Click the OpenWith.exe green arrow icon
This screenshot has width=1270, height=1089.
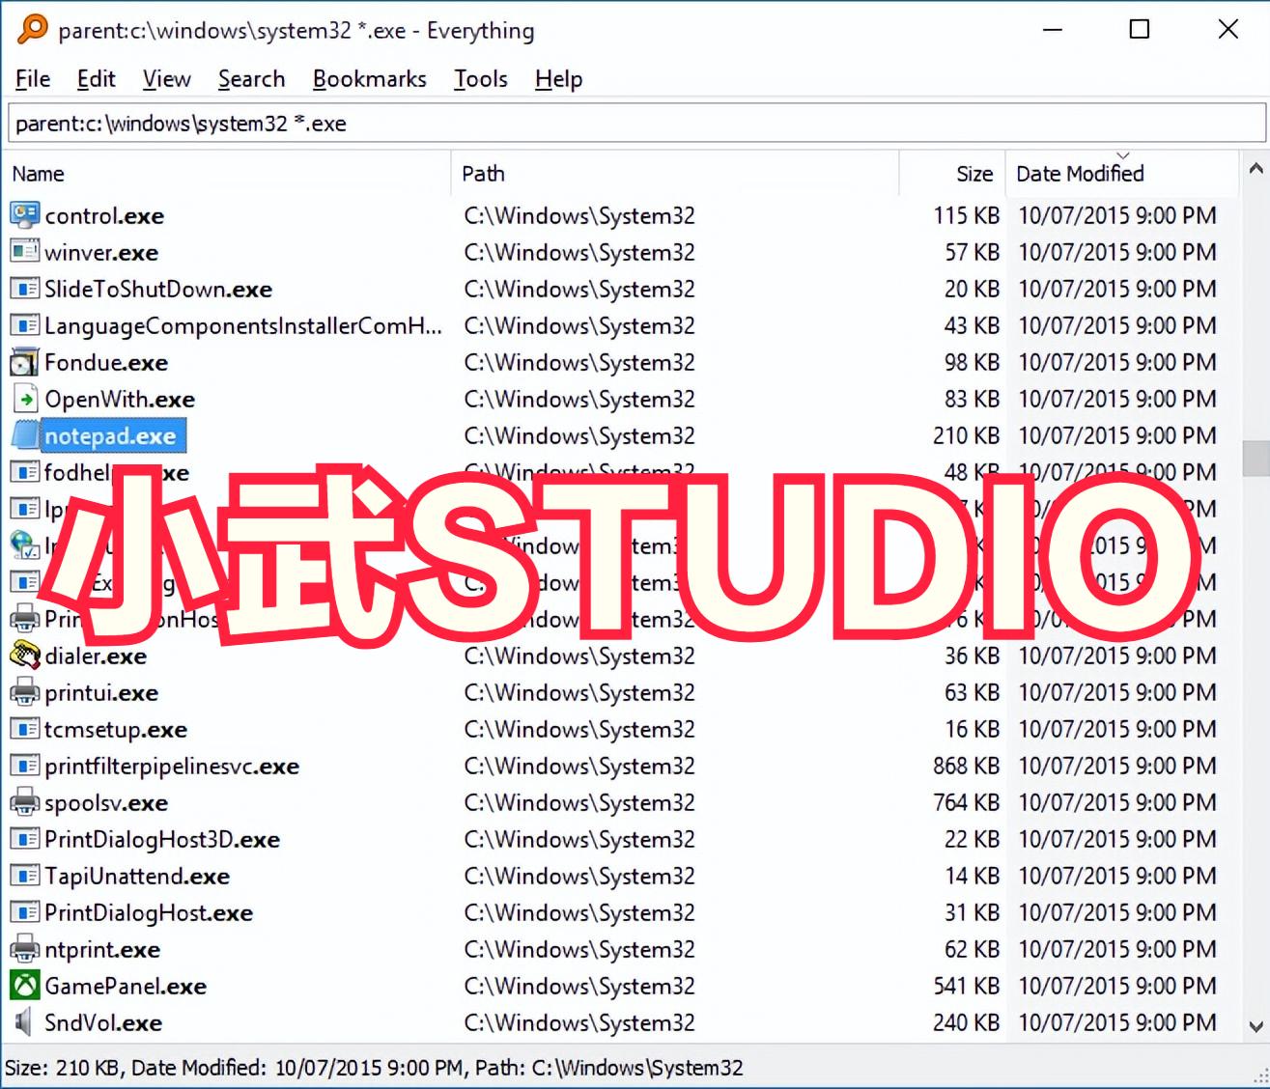click(x=24, y=399)
